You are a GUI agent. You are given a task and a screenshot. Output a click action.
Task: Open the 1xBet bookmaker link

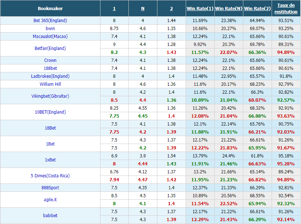50,160
